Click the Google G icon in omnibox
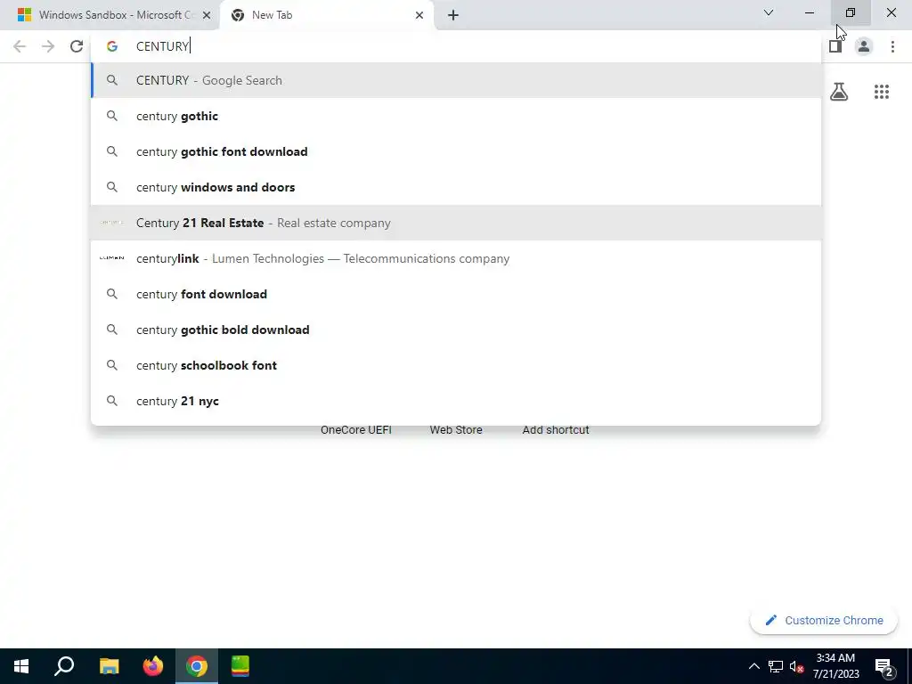Image resolution: width=912 pixels, height=684 pixels. (112, 46)
